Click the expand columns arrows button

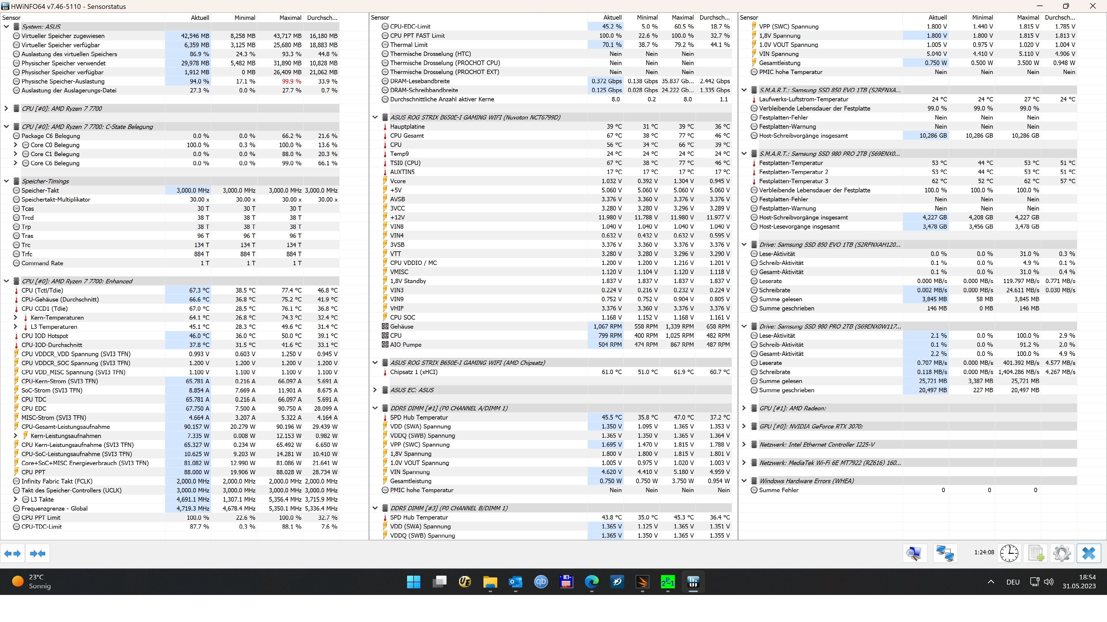point(12,553)
